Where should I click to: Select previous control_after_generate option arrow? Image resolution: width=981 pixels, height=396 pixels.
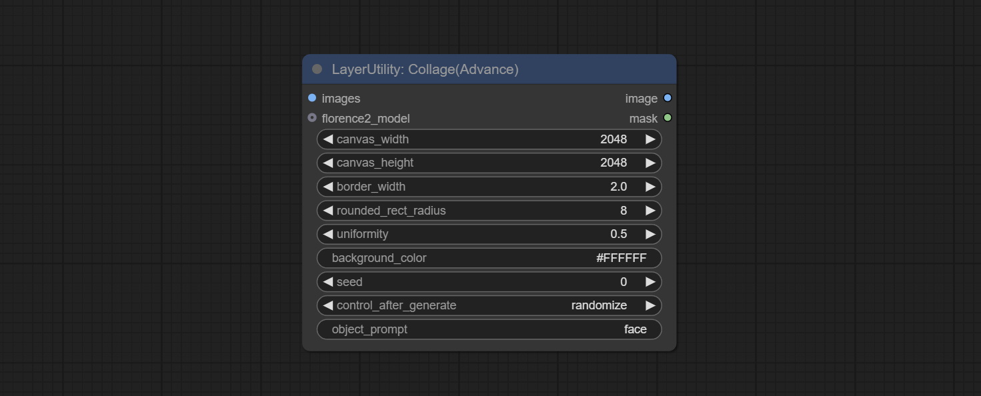(x=327, y=305)
